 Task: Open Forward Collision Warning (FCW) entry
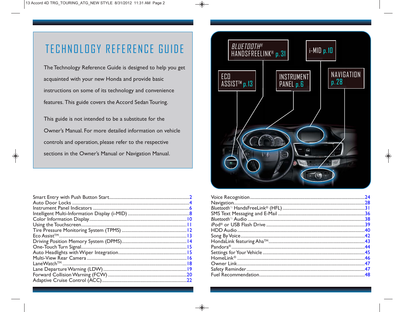(112, 275)
